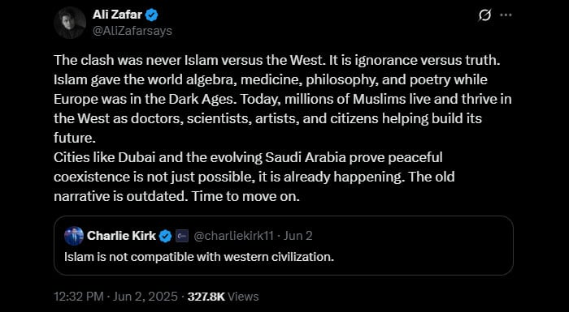Screen dimensions: 569x312
Task: Open the 12:32 PM timestamp link
Action: [x=79, y=297]
